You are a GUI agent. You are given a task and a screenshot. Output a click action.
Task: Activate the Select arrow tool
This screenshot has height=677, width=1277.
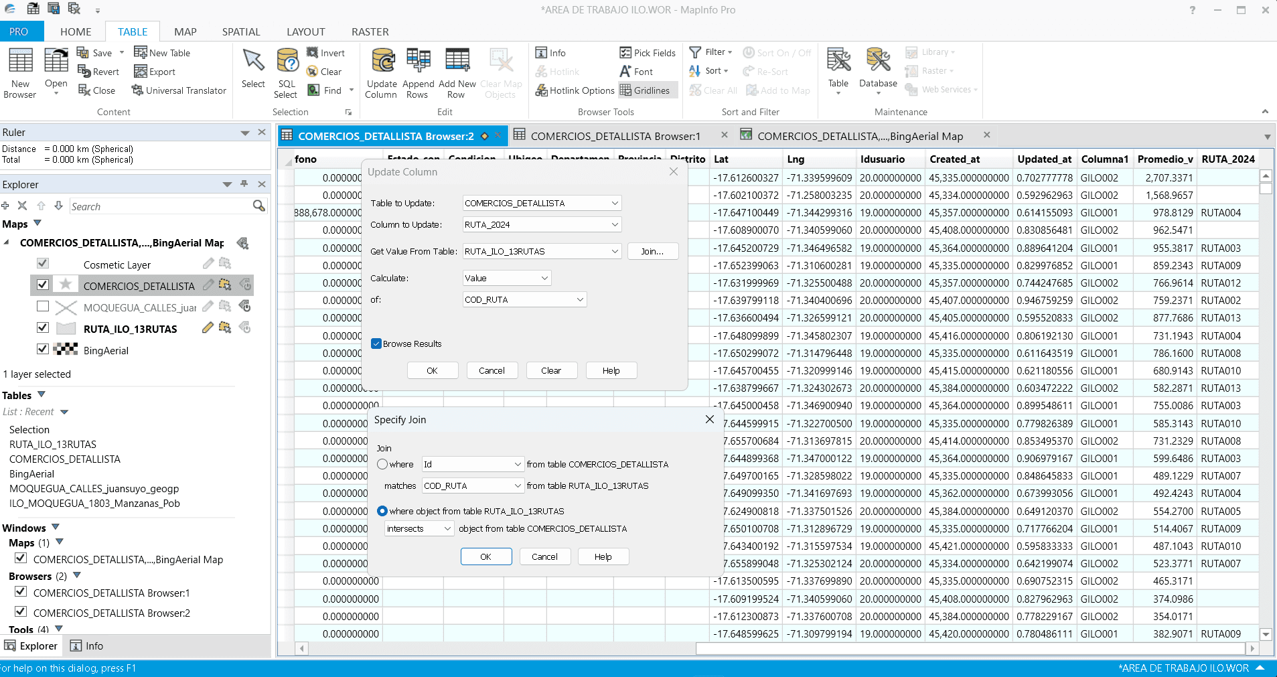click(253, 68)
